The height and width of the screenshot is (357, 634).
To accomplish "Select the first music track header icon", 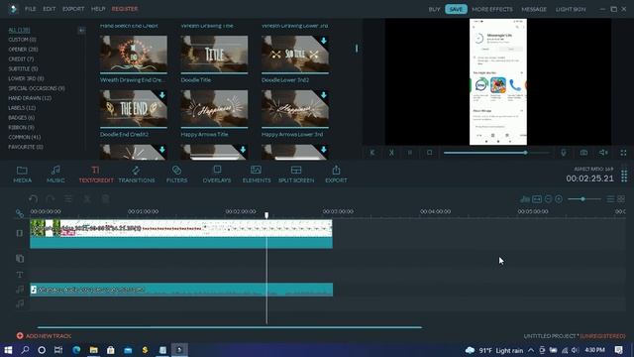I will [20, 289].
